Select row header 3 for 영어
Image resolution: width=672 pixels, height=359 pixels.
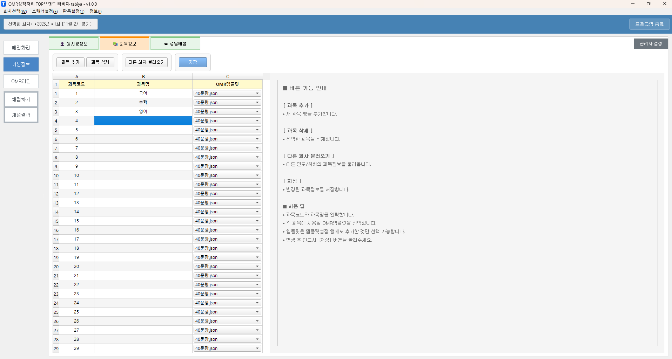[56, 112]
